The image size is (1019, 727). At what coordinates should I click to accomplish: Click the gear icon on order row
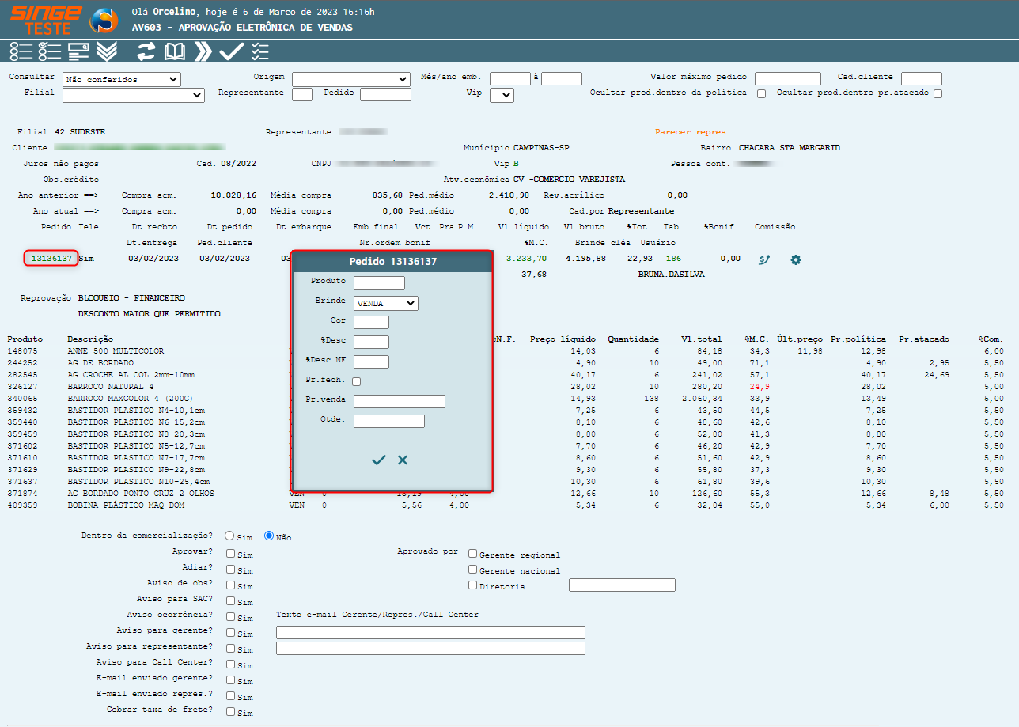tap(796, 259)
